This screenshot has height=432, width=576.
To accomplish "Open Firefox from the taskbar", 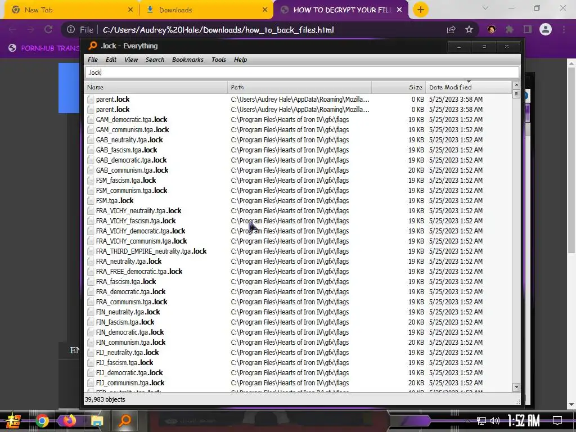I will pyautogui.click(x=69, y=421).
